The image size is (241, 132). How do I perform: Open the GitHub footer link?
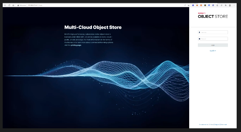tap(212, 124)
